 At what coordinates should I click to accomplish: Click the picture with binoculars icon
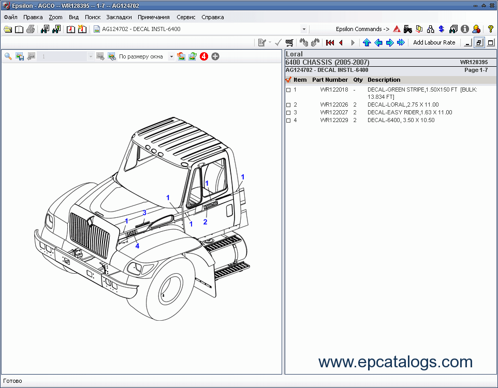coord(111,56)
